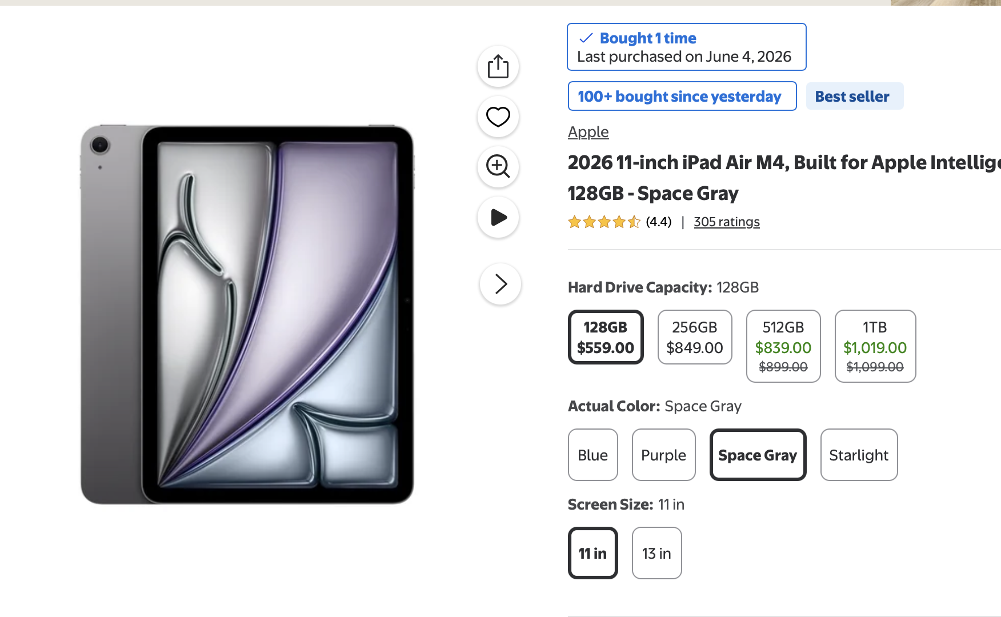The height and width of the screenshot is (617, 1001).
Task: Go to next product image arrow
Action: (501, 284)
